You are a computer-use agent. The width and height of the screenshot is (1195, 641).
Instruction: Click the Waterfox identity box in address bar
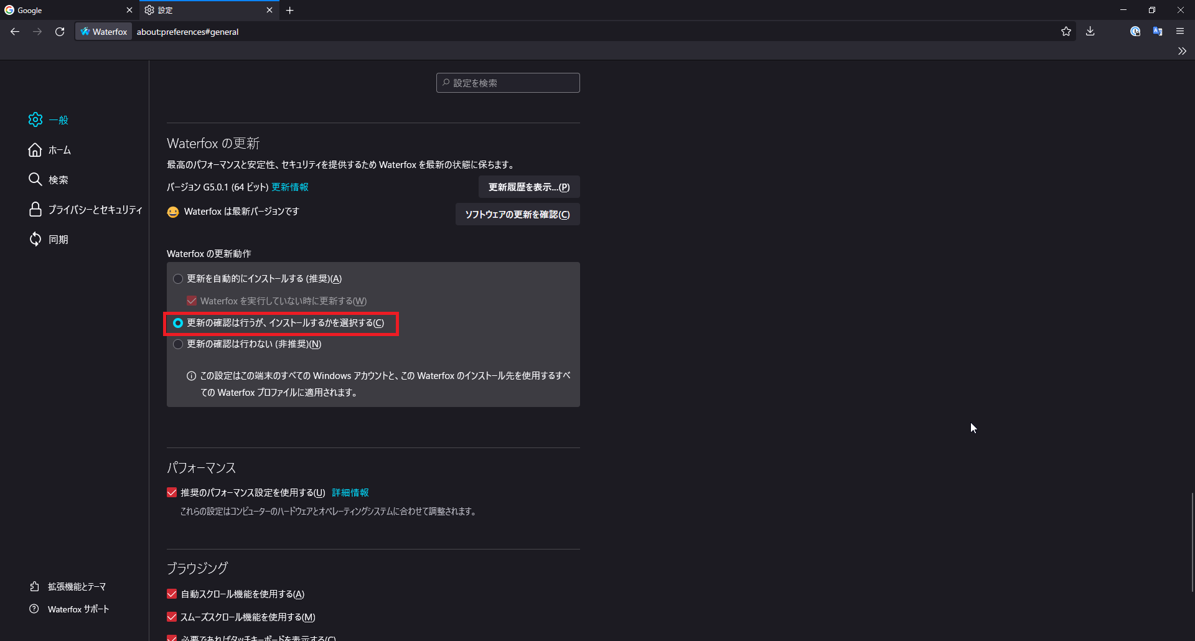coord(104,32)
